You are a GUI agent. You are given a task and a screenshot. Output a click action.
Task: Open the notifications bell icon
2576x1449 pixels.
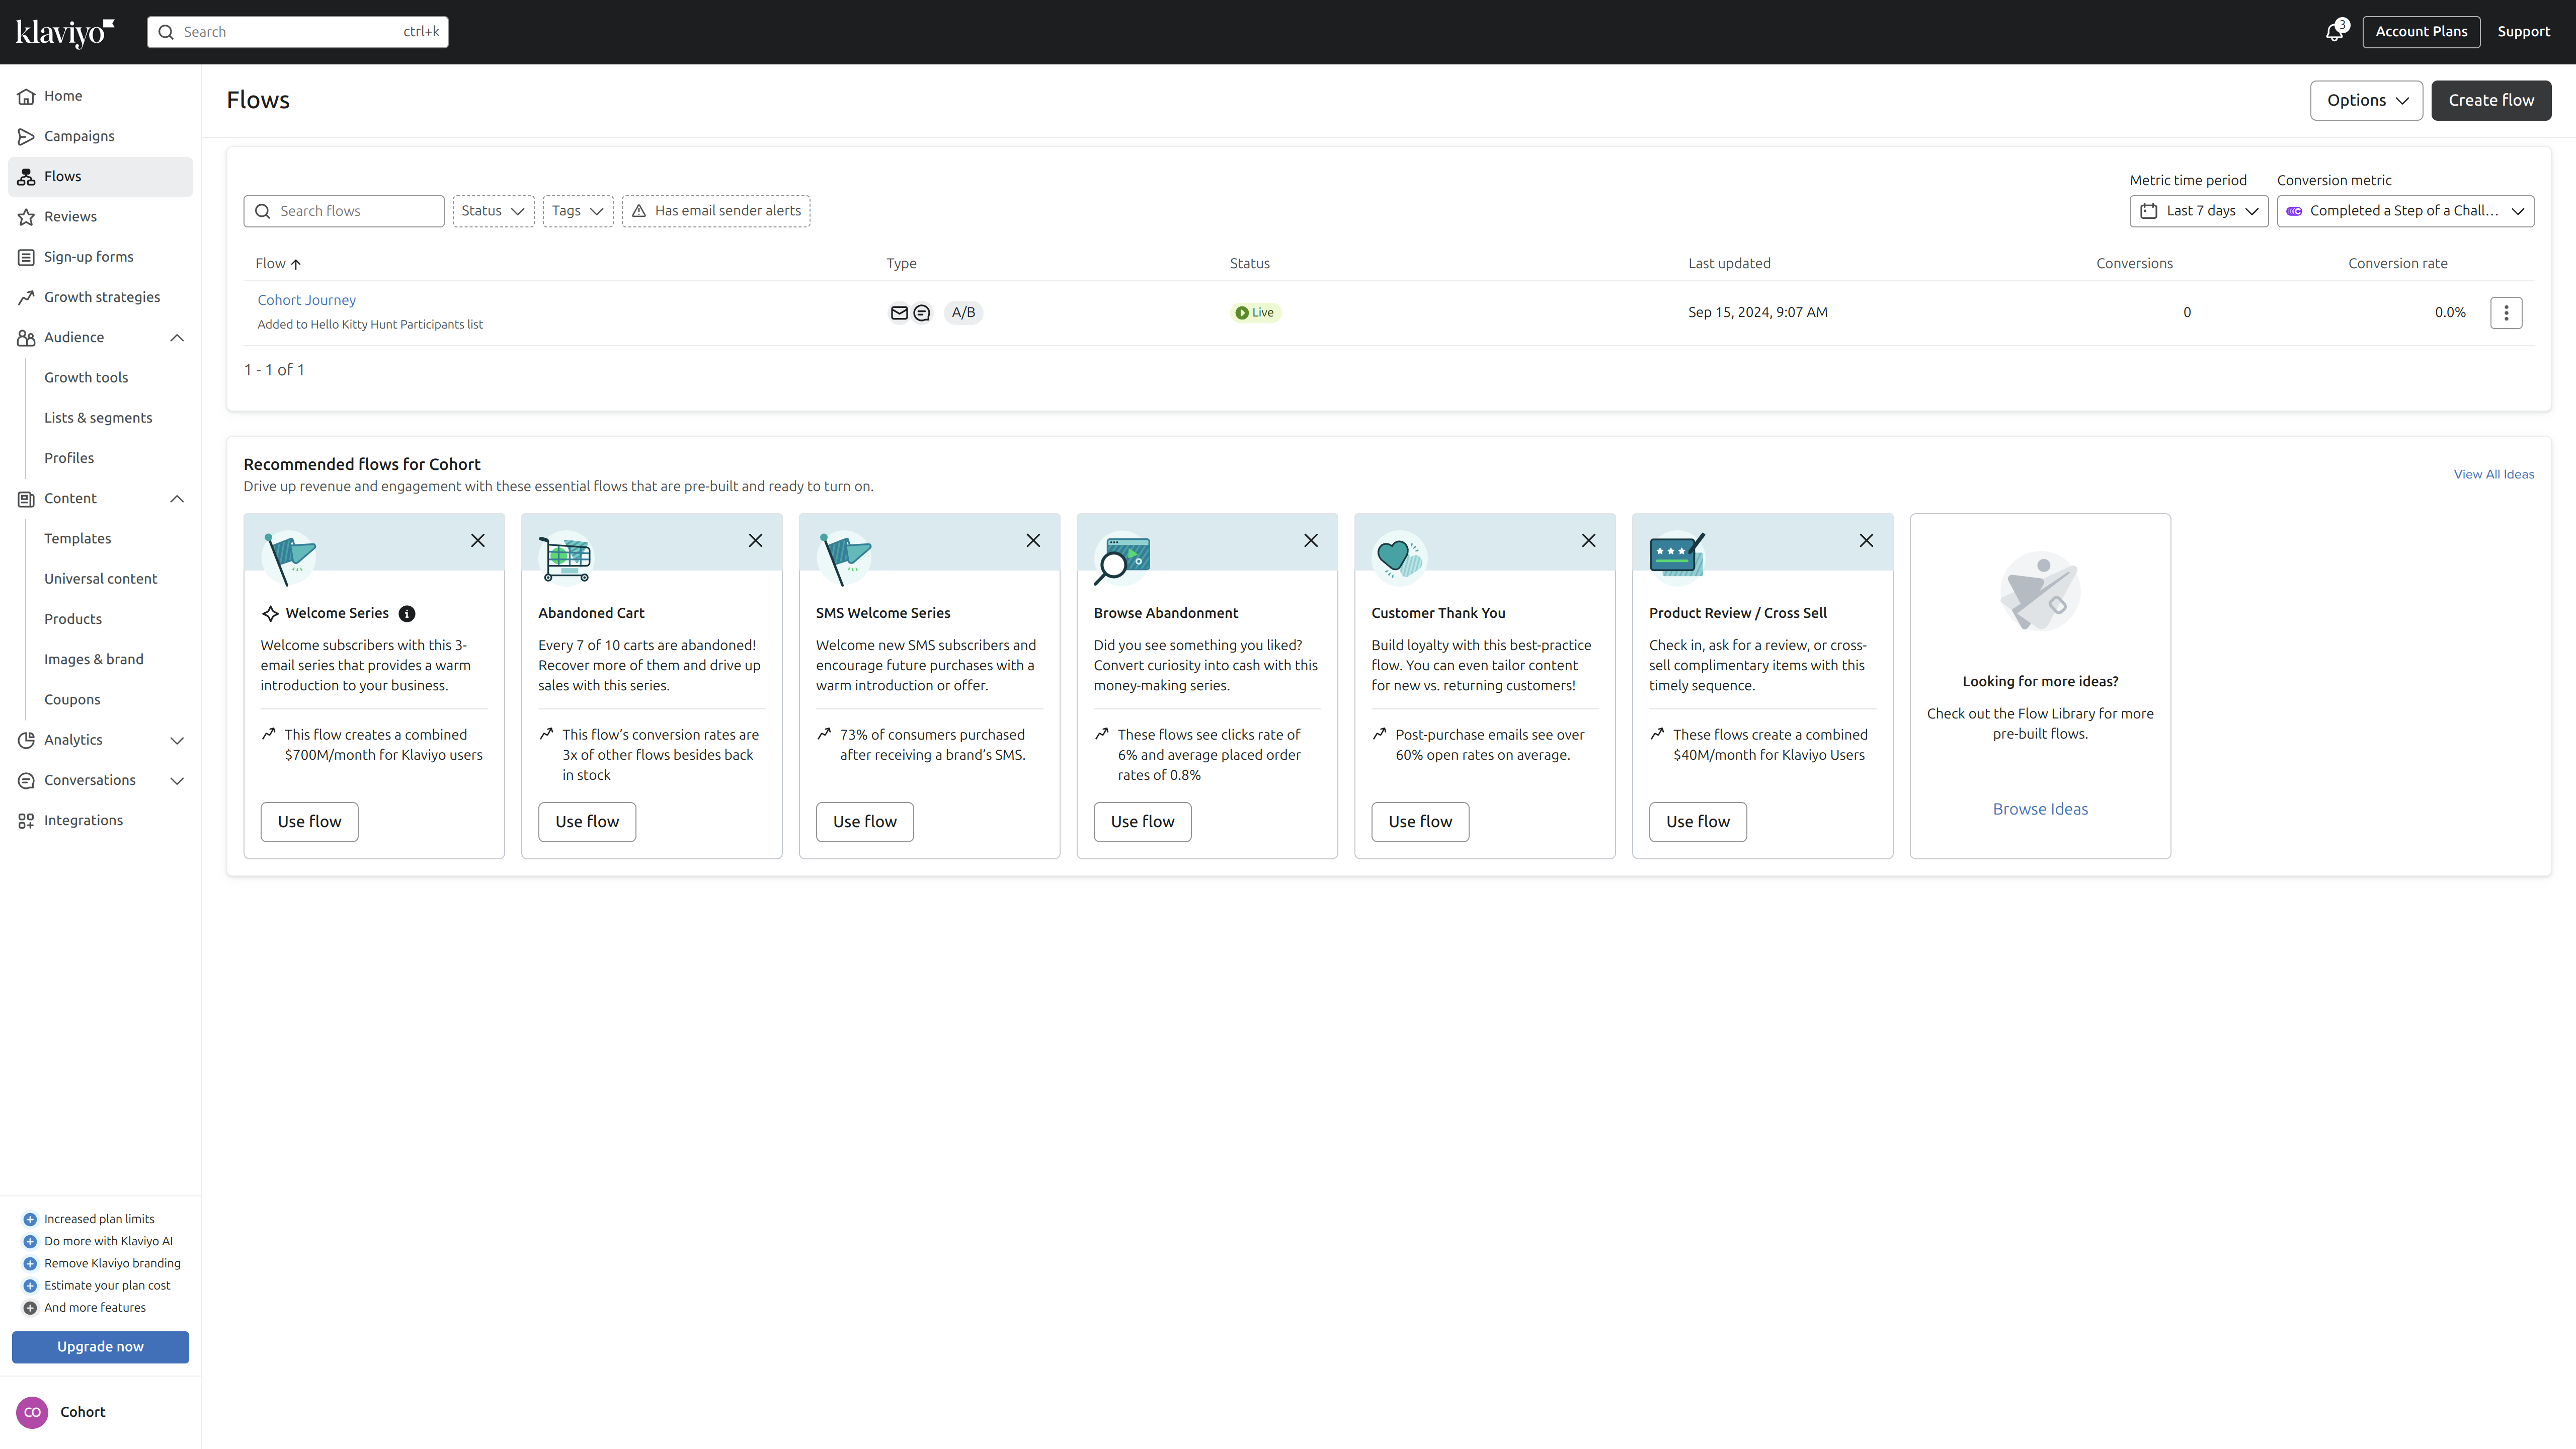click(x=2334, y=32)
